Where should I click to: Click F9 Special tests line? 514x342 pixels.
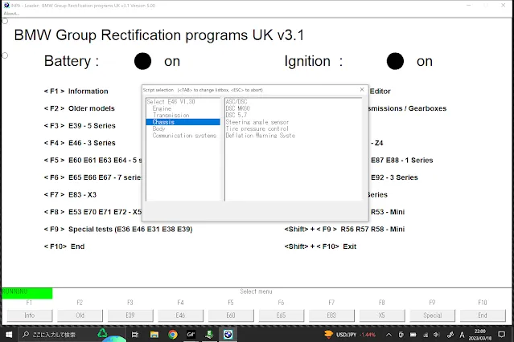pos(118,230)
